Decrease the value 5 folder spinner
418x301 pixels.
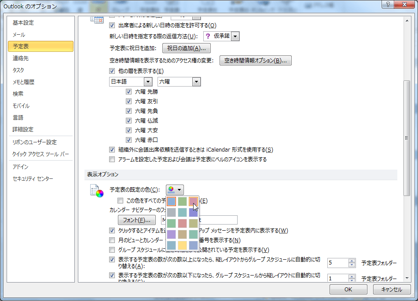[x=352, y=265]
